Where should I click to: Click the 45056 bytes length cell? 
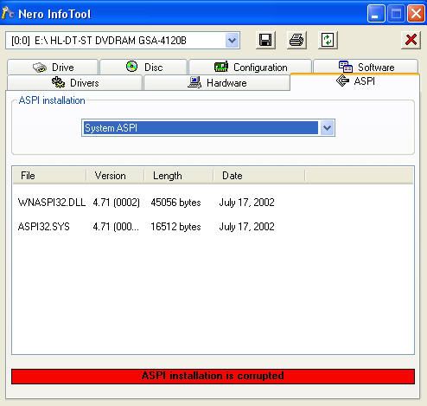click(175, 203)
